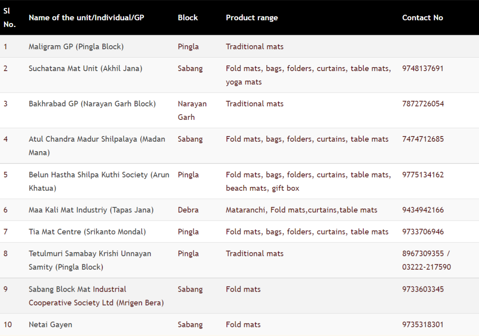Viewport: 479px width, 336px height.
Task: Click the 'Contact No' column header
Action: point(423,17)
